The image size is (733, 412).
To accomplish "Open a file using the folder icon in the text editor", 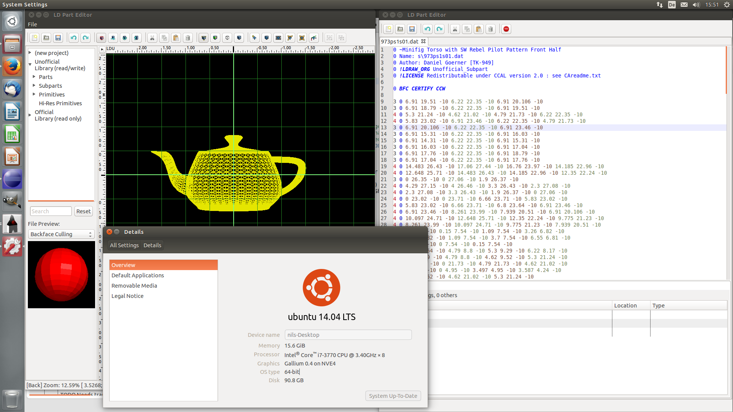I will pos(400,29).
